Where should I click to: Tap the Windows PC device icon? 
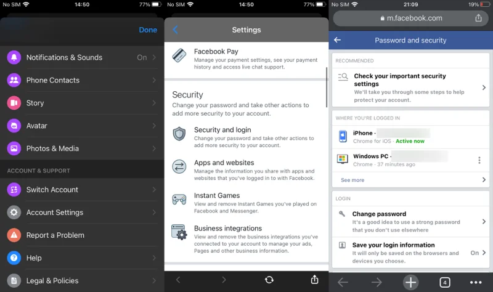pyautogui.click(x=343, y=159)
